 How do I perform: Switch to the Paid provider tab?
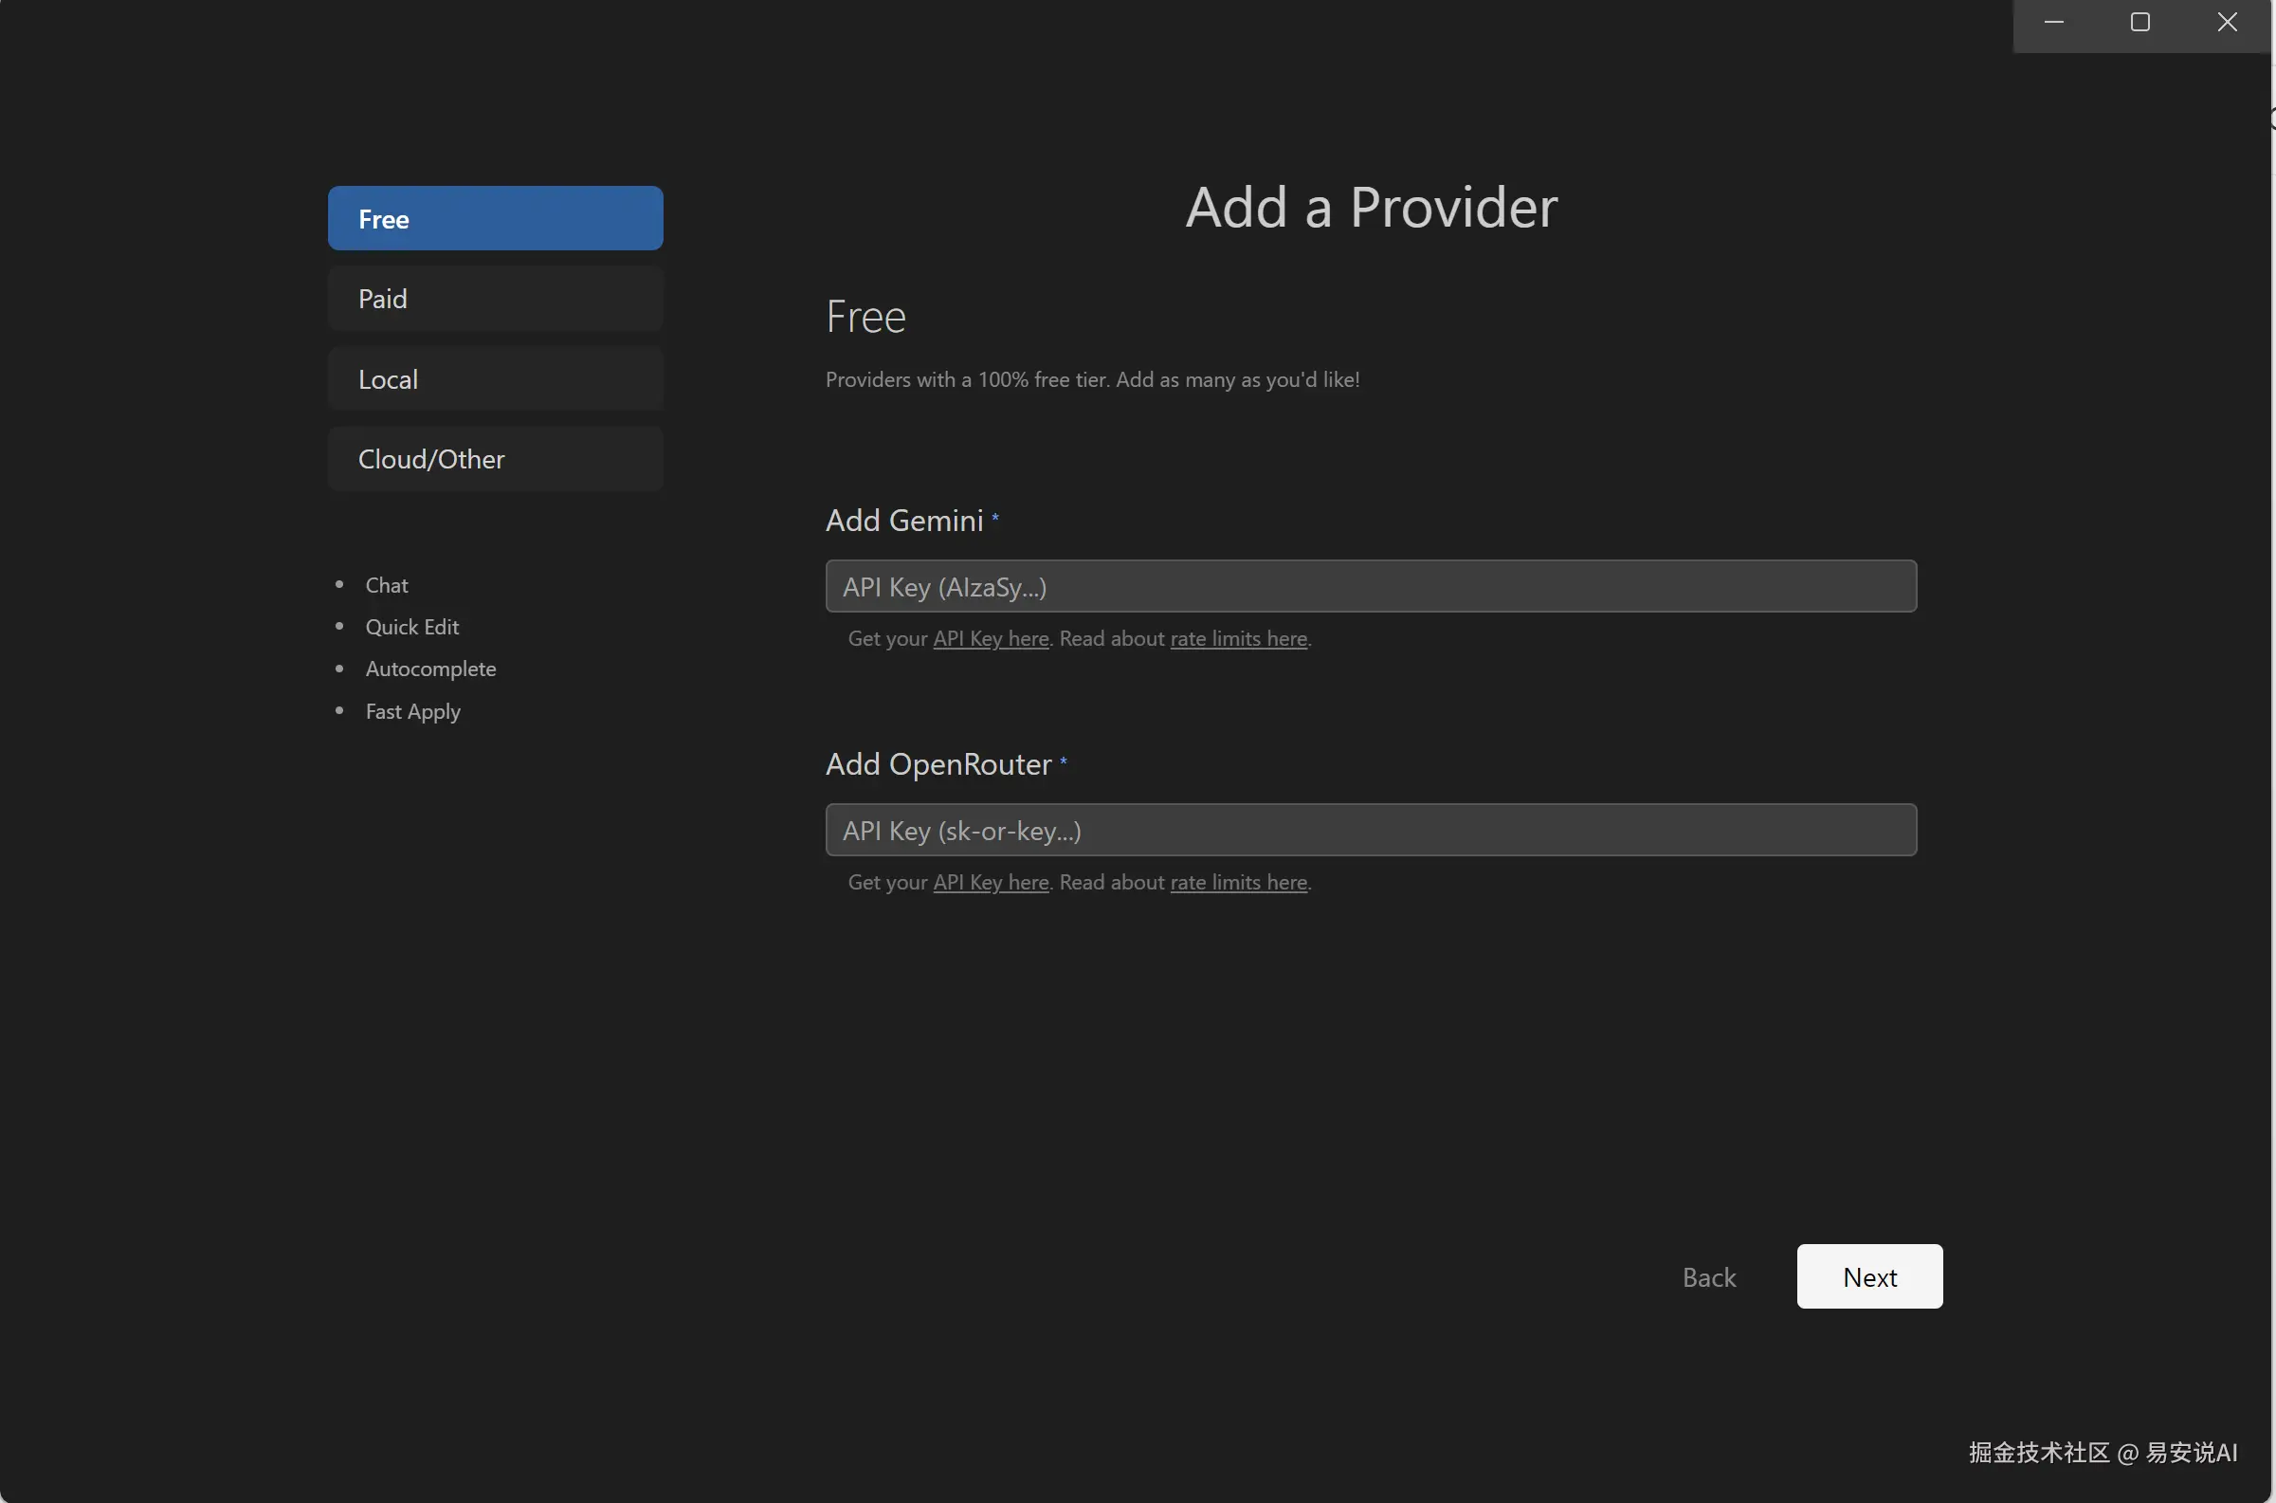coord(494,299)
